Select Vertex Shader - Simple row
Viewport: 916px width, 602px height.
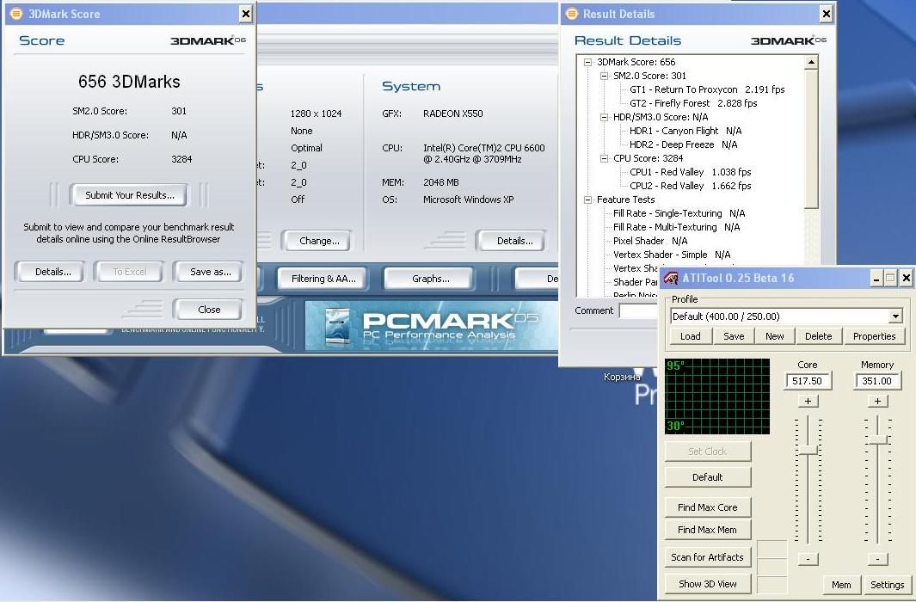pos(672,255)
